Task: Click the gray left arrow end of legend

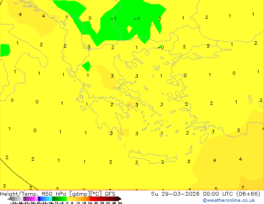Action: pos(9,199)
